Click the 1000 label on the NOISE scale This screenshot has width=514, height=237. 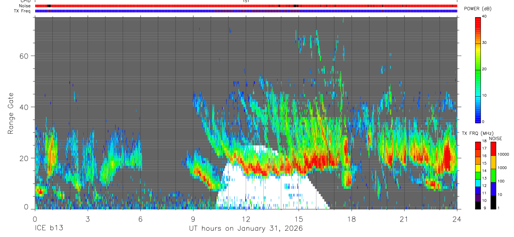pyautogui.click(x=502, y=168)
